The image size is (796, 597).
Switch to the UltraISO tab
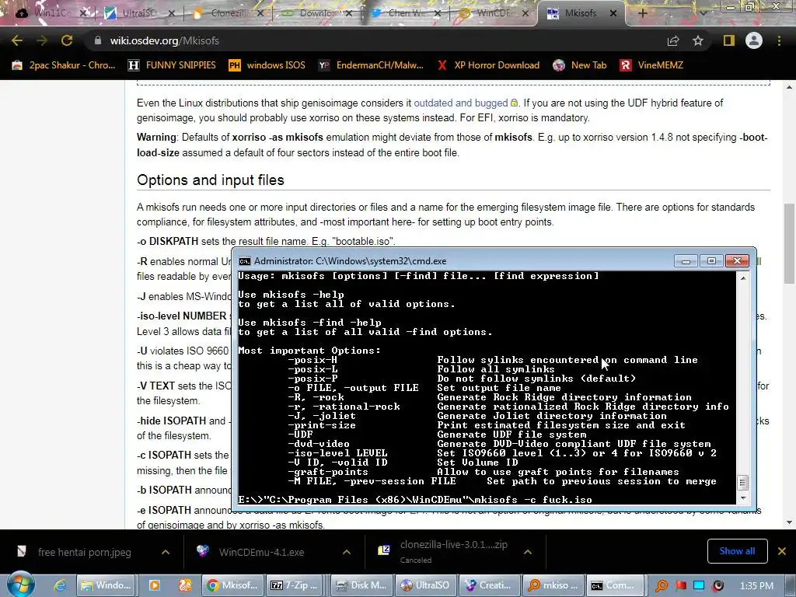(138, 13)
